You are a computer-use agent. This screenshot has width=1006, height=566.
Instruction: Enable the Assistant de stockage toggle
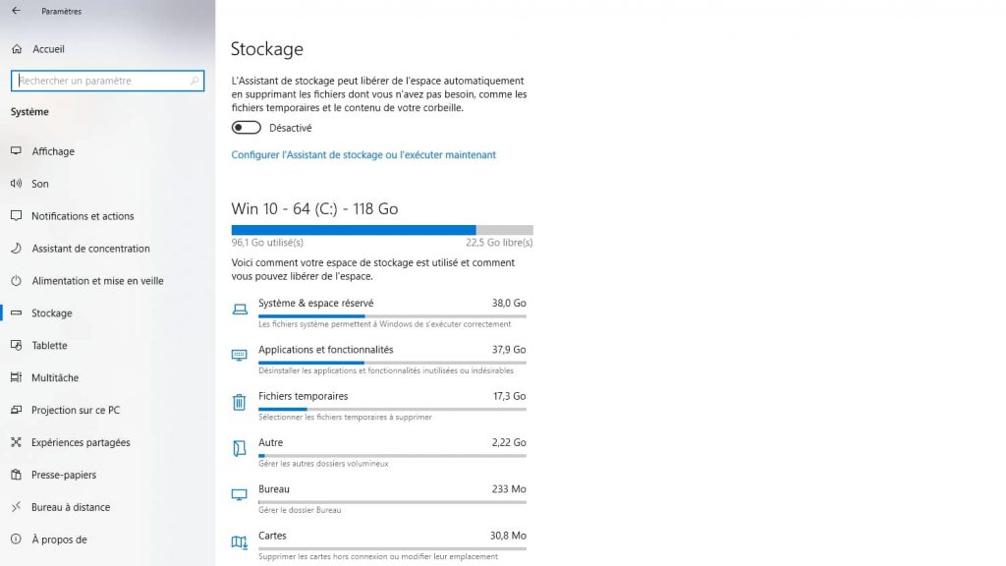(x=246, y=127)
